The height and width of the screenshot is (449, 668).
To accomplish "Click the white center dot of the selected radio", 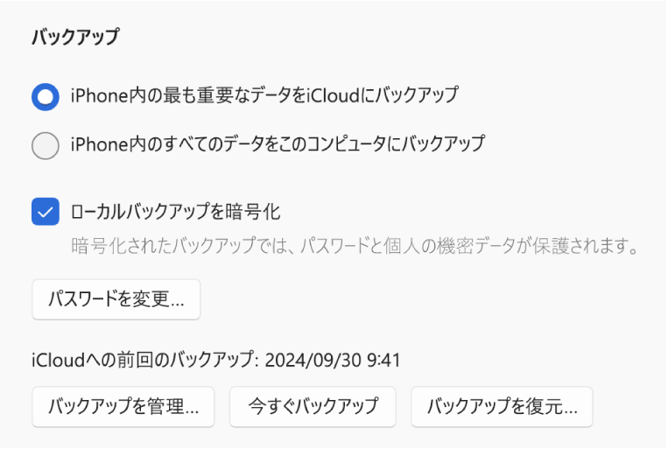I will pos(45,96).
